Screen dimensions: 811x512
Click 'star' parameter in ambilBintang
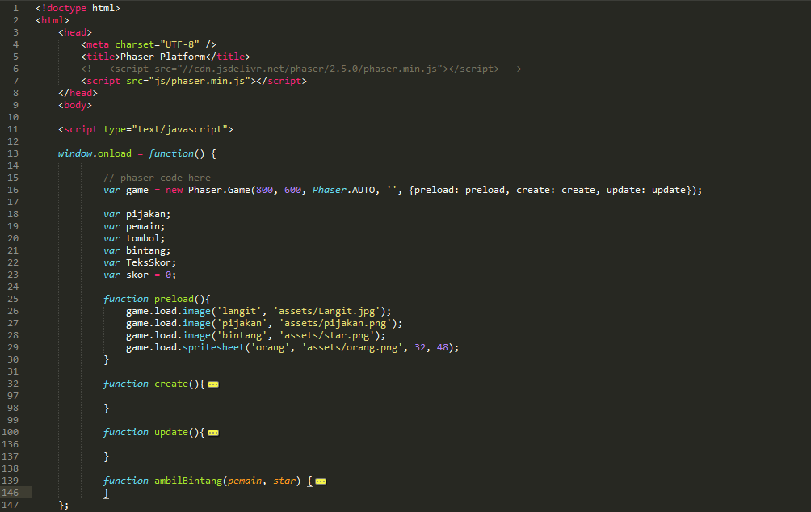284,481
